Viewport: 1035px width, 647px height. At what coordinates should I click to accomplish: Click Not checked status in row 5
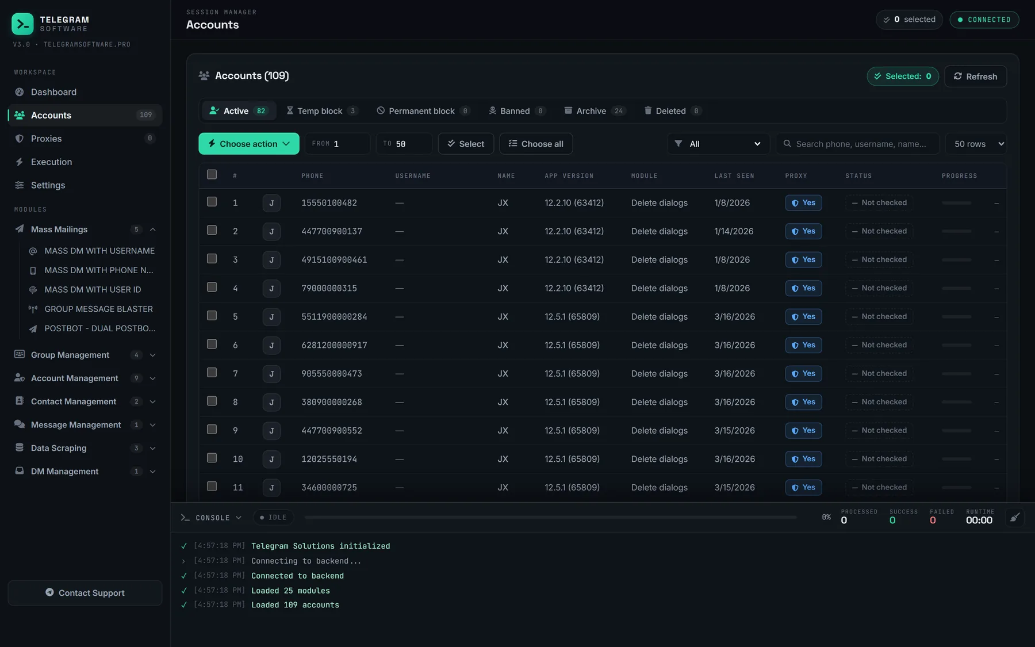879,317
